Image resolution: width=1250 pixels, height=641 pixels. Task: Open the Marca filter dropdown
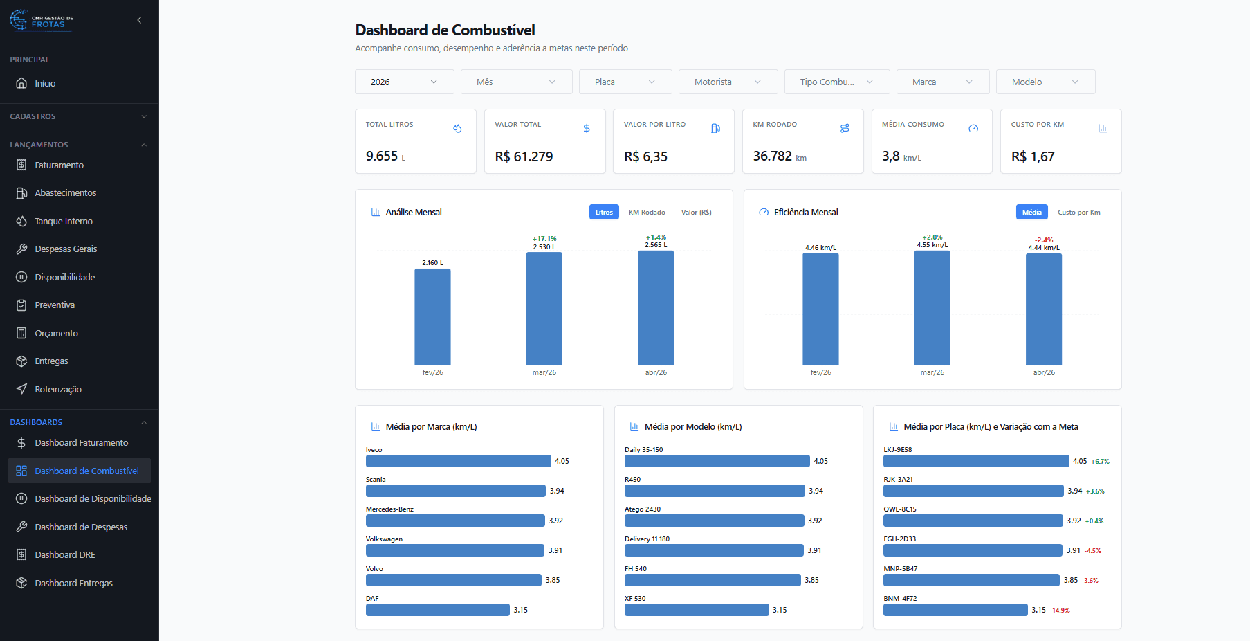coord(943,82)
